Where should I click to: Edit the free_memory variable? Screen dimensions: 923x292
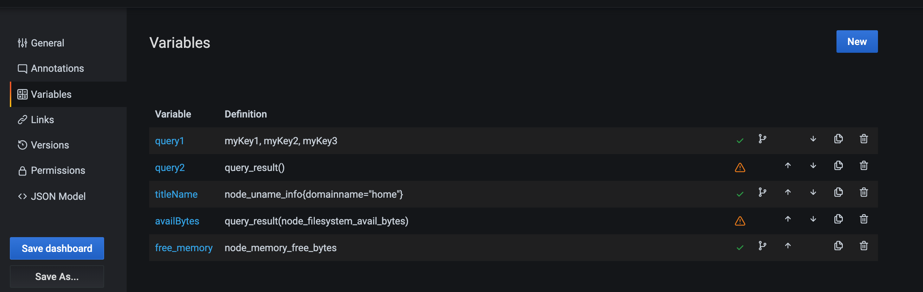click(184, 248)
